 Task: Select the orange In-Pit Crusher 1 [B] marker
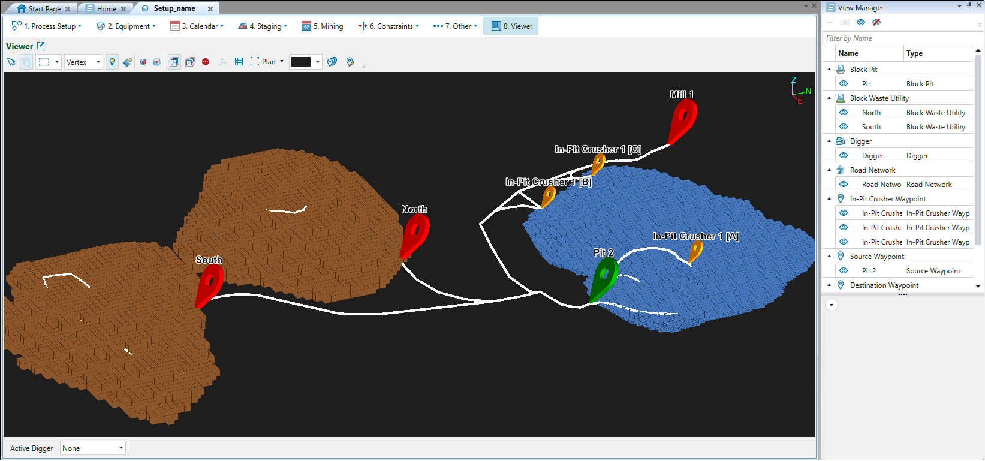coord(548,197)
